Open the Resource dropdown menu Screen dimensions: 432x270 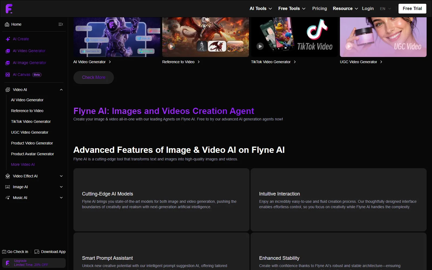[345, 9]
